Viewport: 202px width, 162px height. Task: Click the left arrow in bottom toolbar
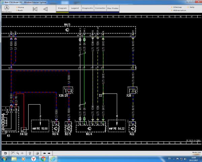coord(44,153)
